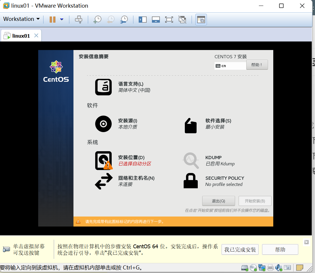Take a snapshot of the VM

click(98, 19)
